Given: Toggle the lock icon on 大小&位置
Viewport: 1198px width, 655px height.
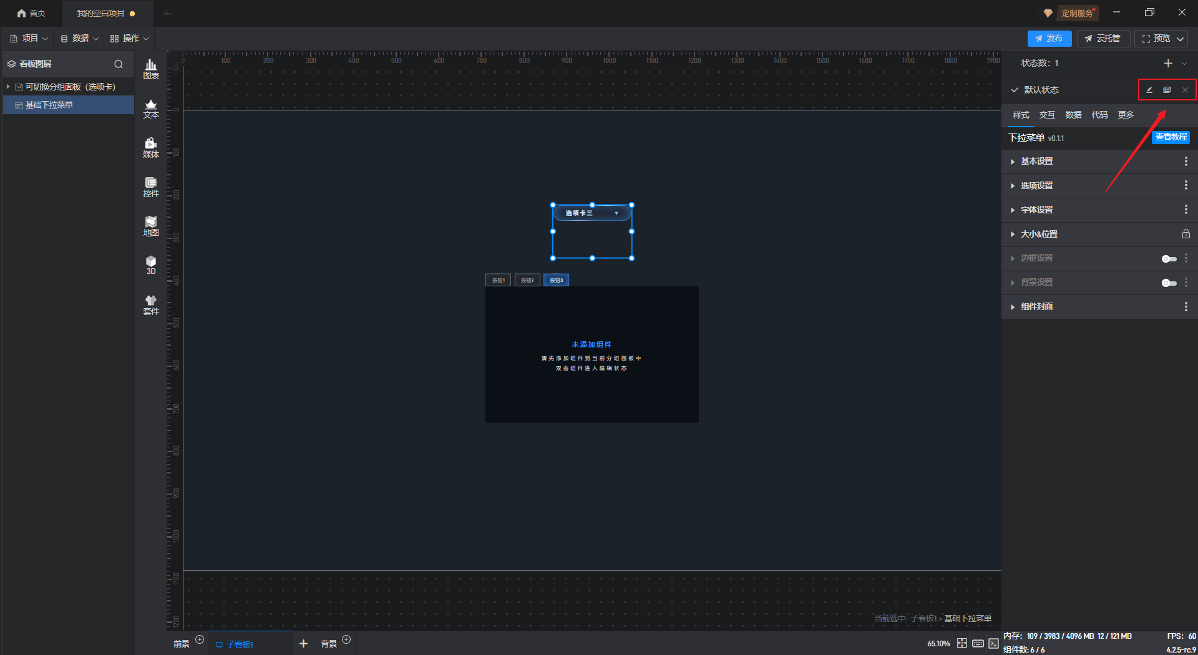Looking at the screenshot, I should click(1186, 234).
